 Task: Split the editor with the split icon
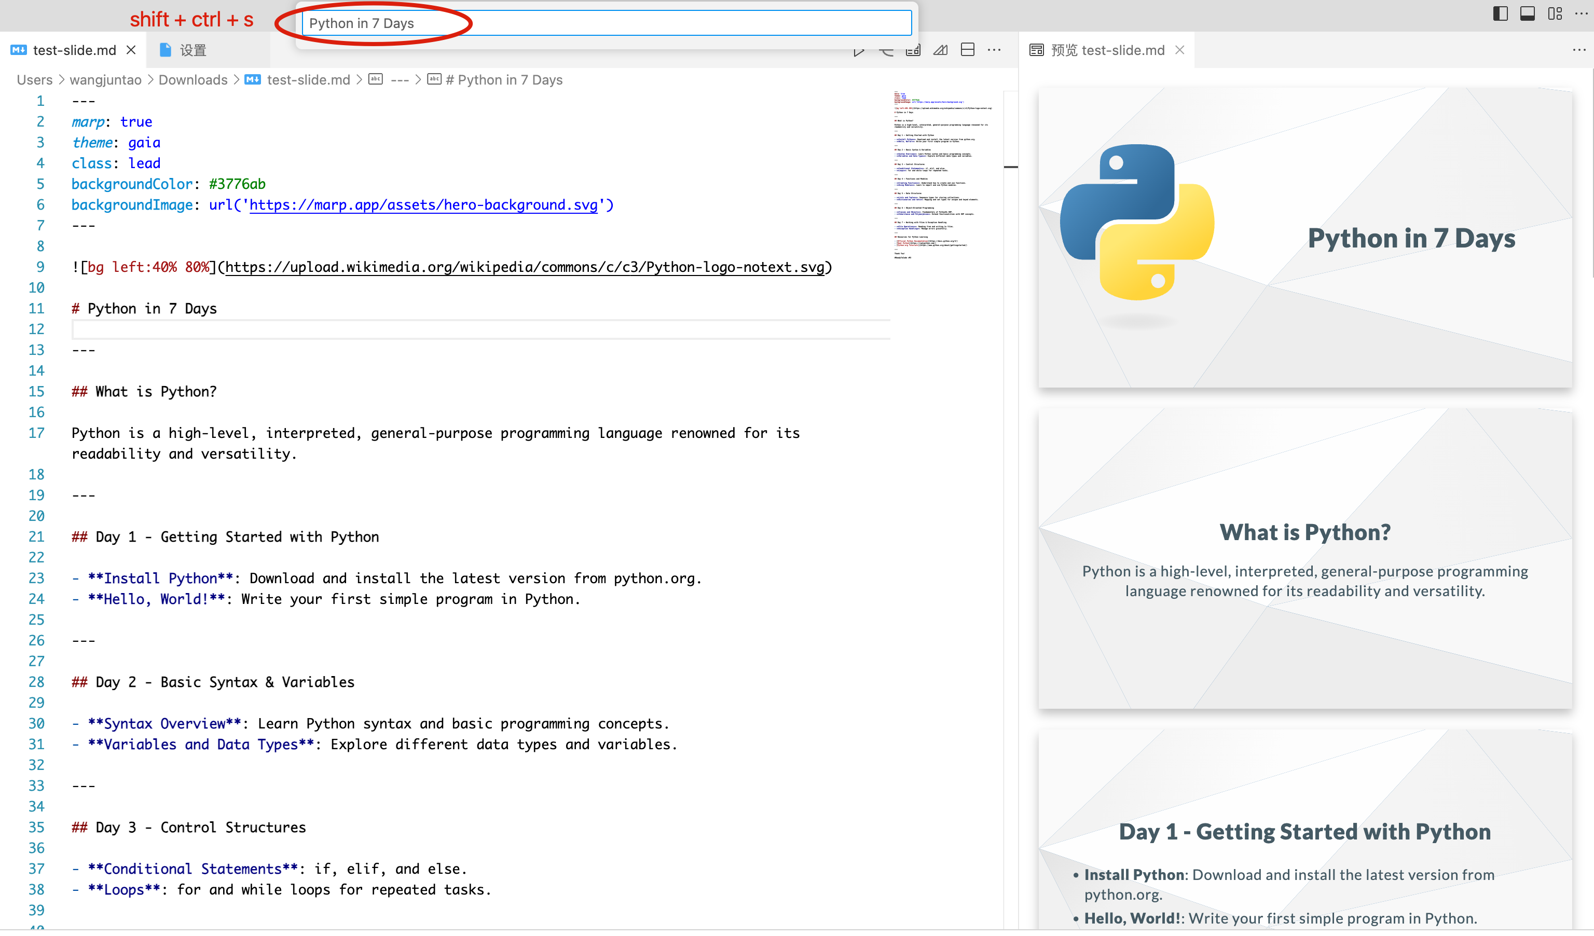[x=967, y=50]
